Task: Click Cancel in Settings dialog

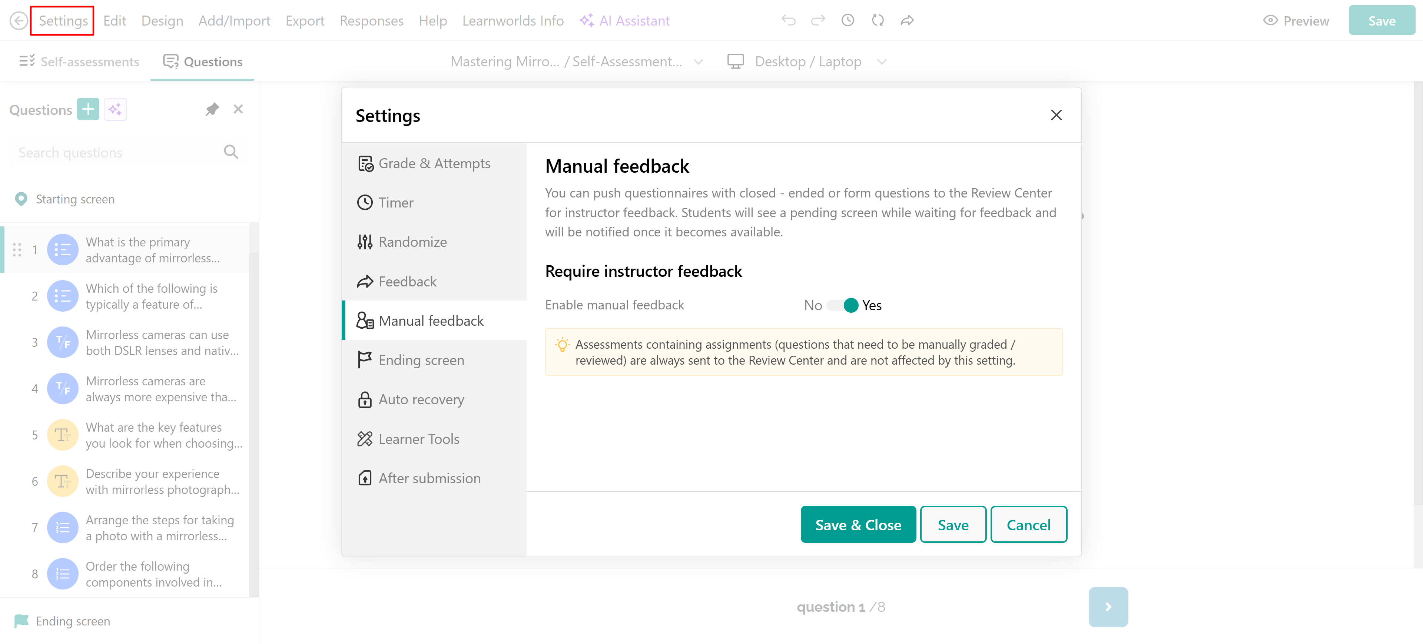Action: pyautogui.click(x=1028, y=525)
